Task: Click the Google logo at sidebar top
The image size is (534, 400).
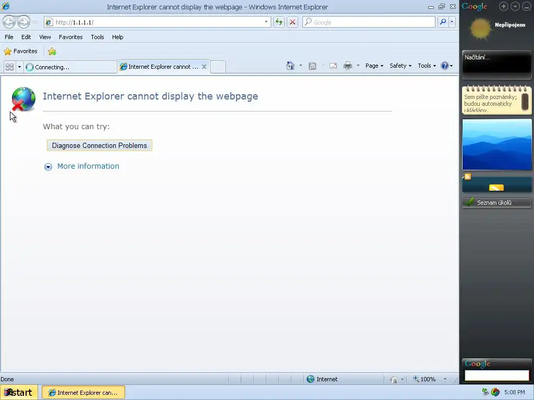Action: (475, 7)
